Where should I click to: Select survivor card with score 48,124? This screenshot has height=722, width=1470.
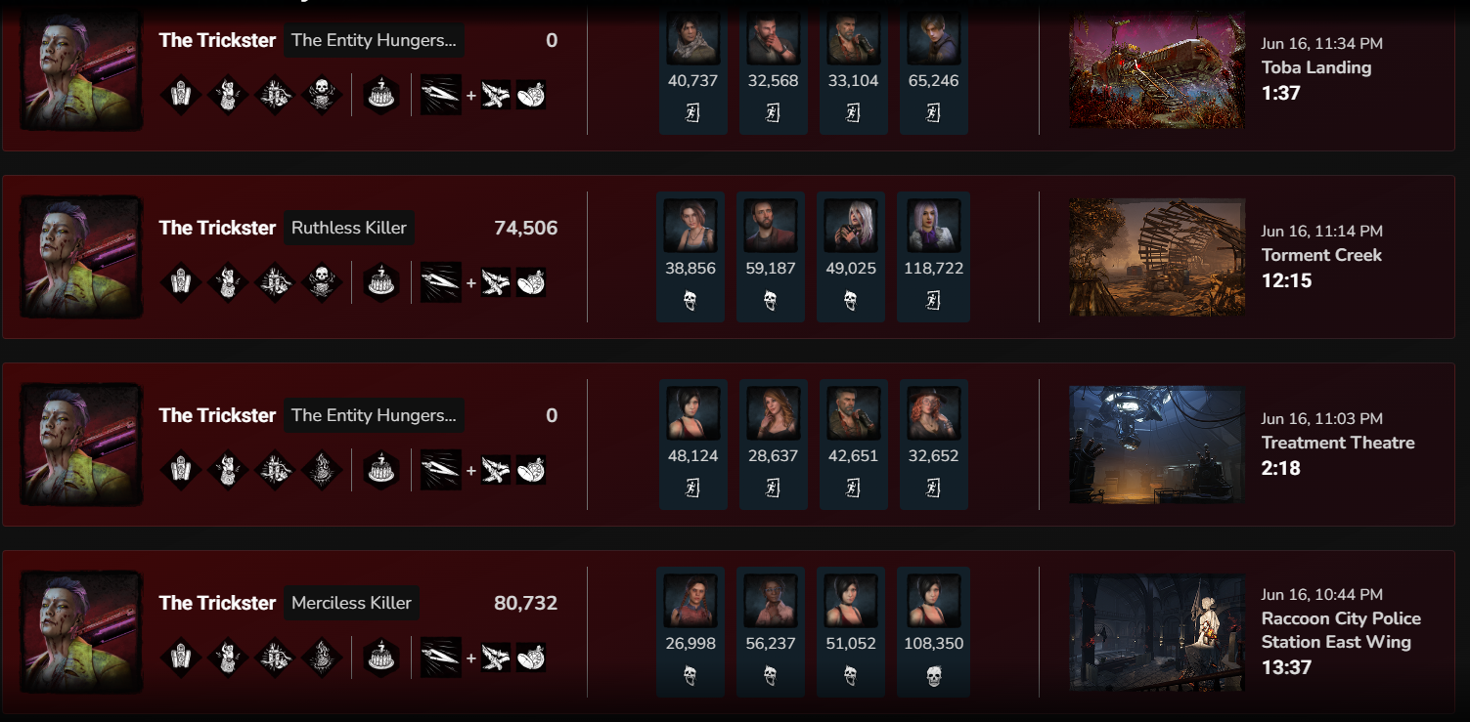pyautogui.click(x=693, y=445)
